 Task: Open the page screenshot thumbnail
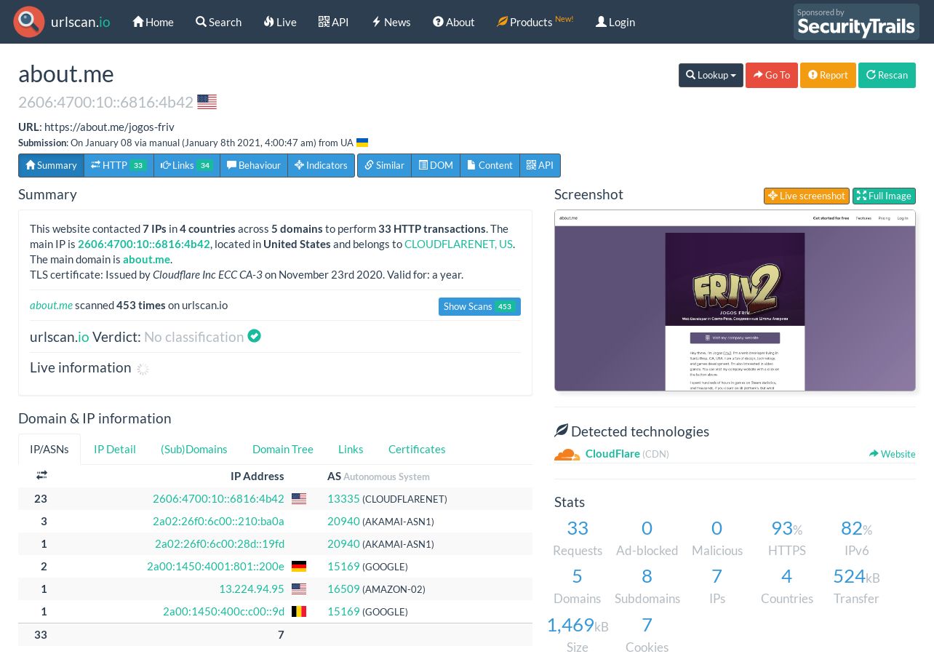coord(735,300)
